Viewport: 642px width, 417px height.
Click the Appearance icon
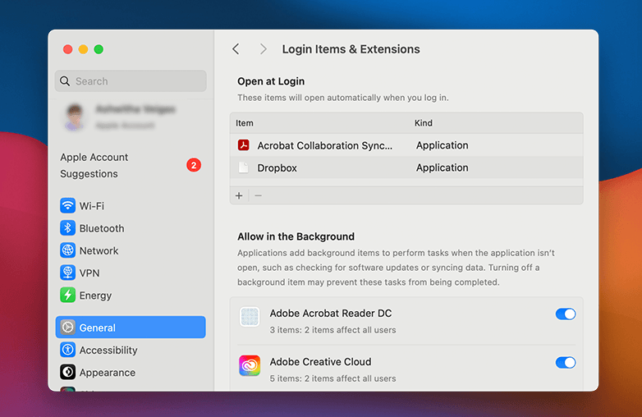(x=67, y=372)
